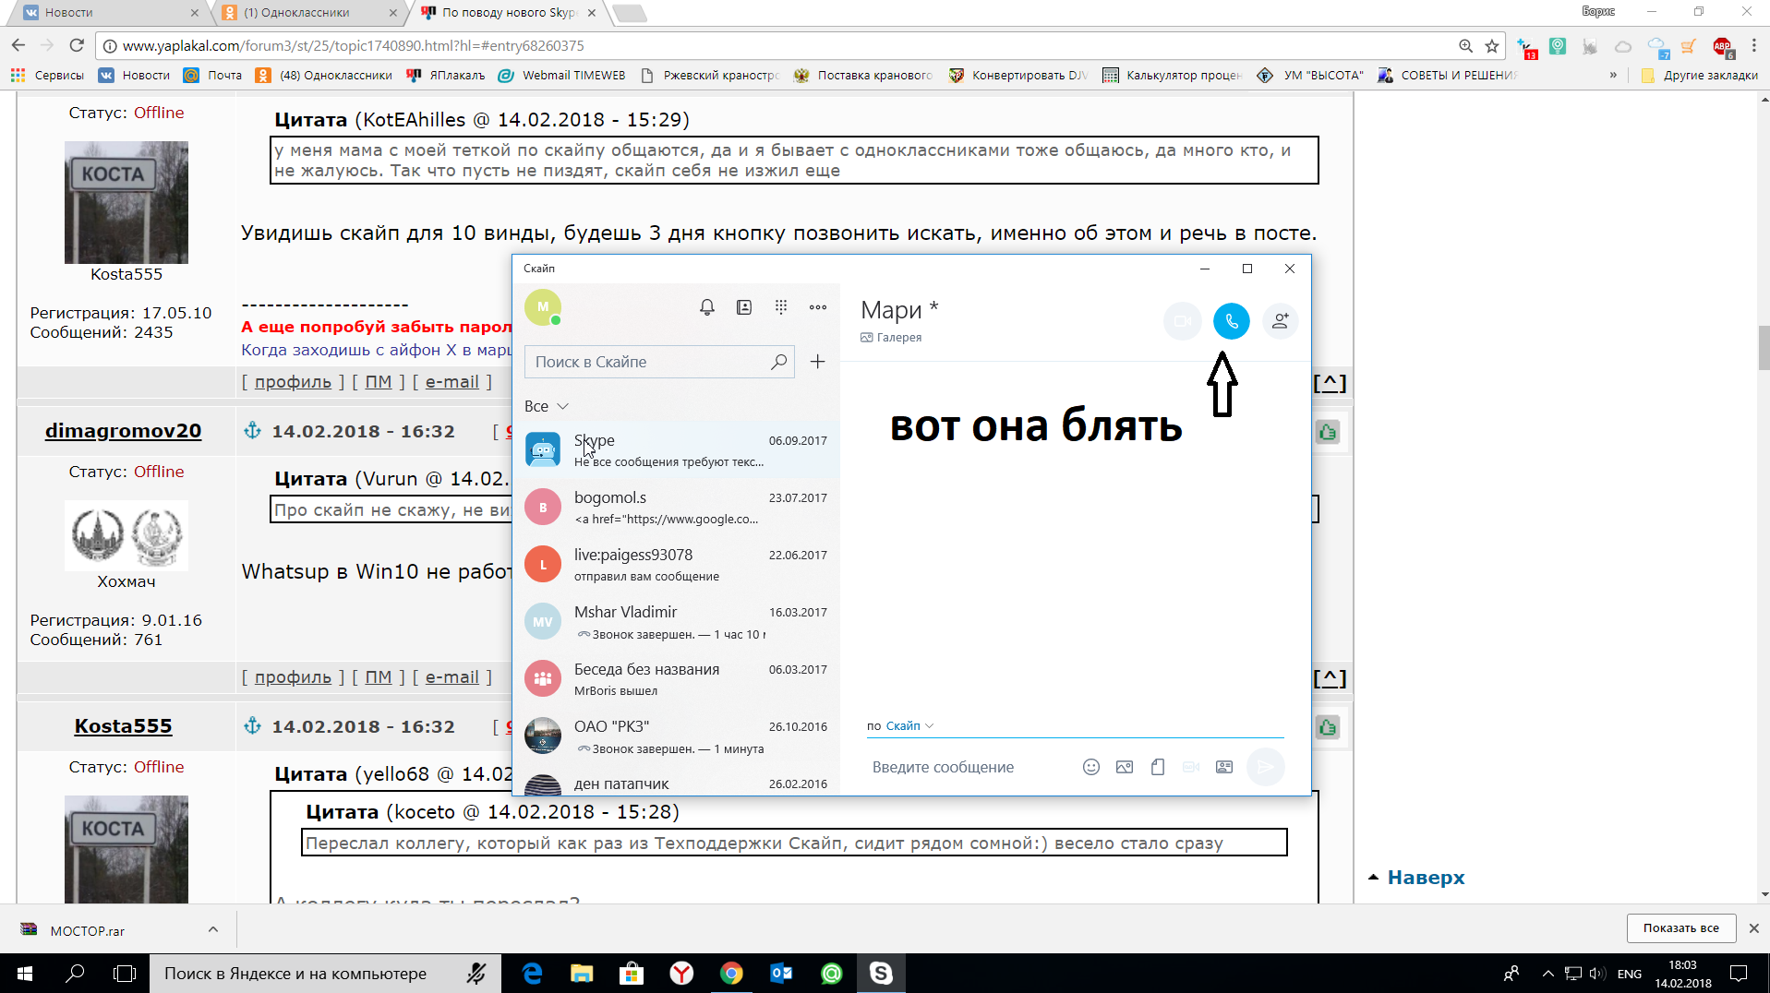Viewport: 1770px width, 993px height.
Task: Open dimagromov20 user profile link
Action: click(x=124, y=431)
